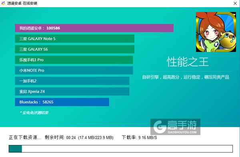Click the 乐视手机1 Pro bar
Screen dimensions: 240x157
[74, 60]
